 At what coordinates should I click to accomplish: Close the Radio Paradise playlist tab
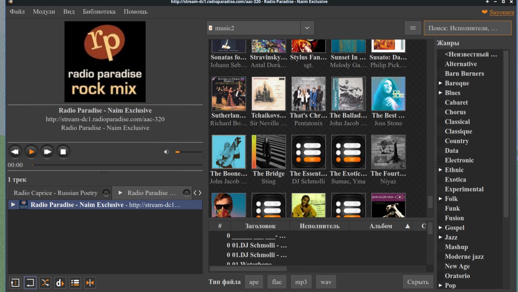click(187, 193)
